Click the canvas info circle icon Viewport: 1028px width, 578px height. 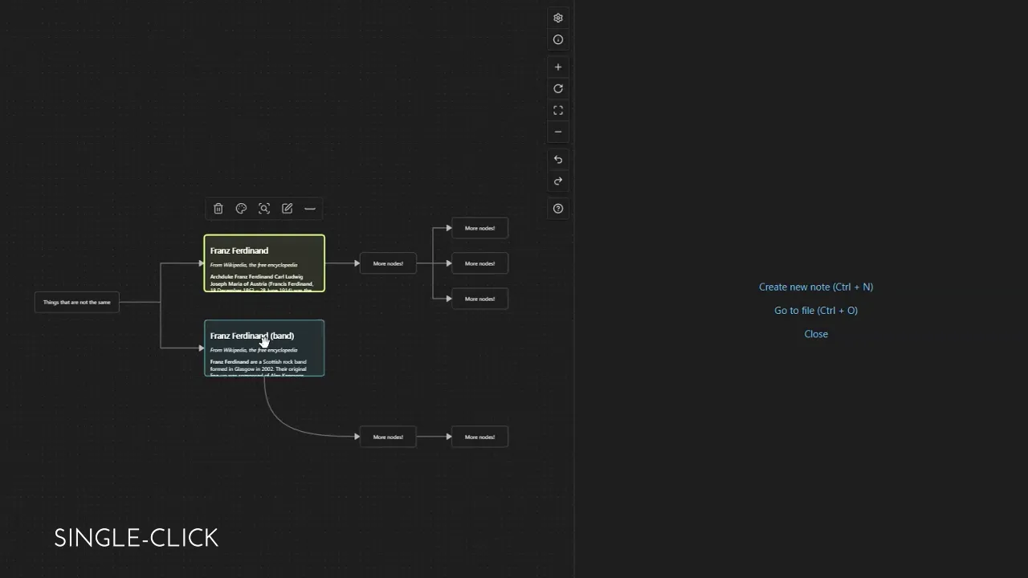click(x=558, y=39)
